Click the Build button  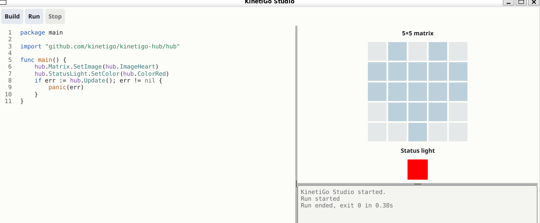(x=12, y=16)
